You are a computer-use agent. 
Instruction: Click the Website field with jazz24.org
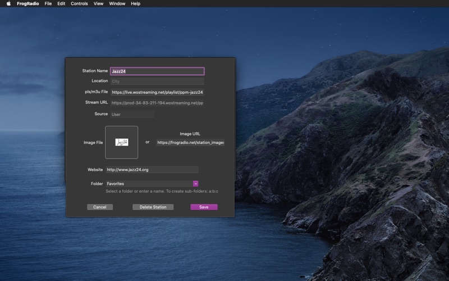coord(152,170)
